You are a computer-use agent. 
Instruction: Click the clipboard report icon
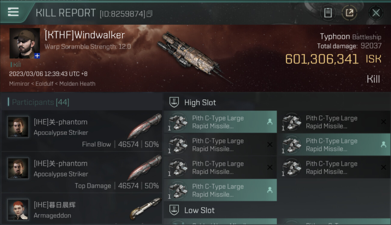tap(328, 13)
